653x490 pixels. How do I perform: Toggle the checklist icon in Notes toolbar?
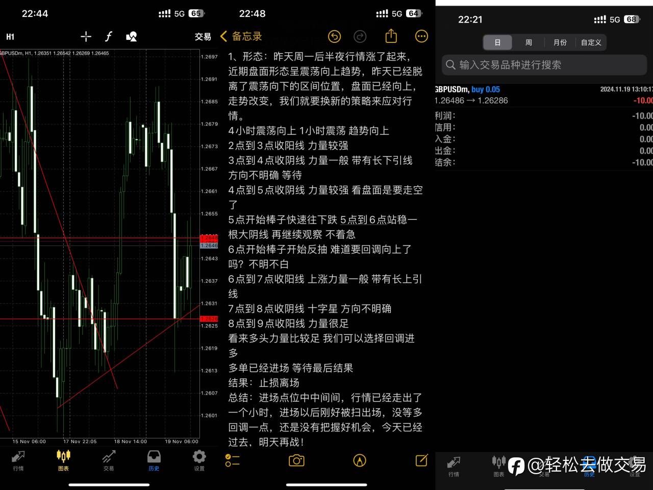coord(232,460)
